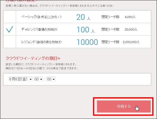
Task: Click the date dropdown arrow icon
Action: [31, 79]
